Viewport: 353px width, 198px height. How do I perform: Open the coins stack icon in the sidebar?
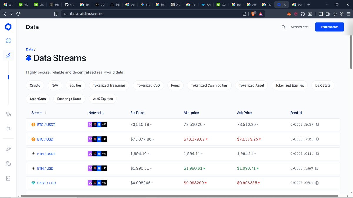[x=8, y=164]
